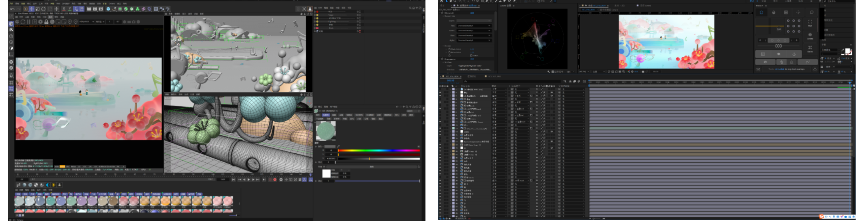Click the Null tool in Motion panel
This screenshot has height=221, width=865.
(810, 23)
